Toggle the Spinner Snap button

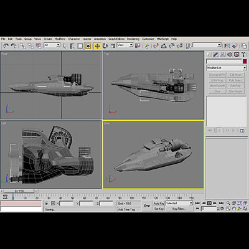pos(180,46)
